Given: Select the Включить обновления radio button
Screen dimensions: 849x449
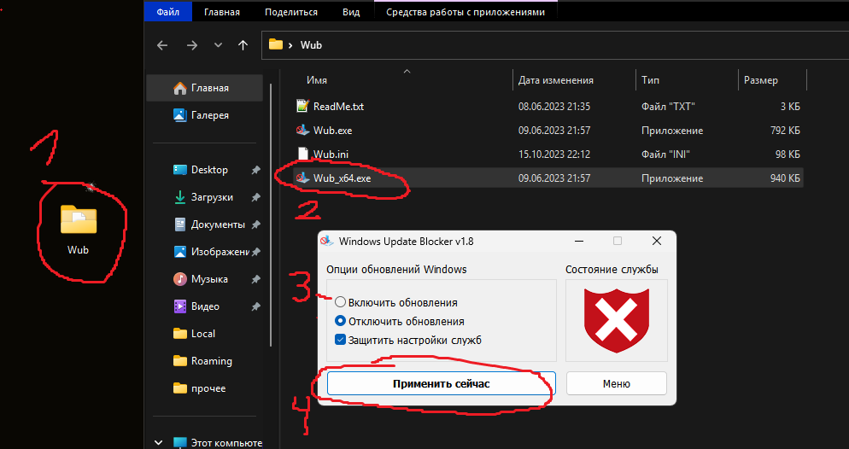Looking at the screenshot, I should click(x=341, y=302).
